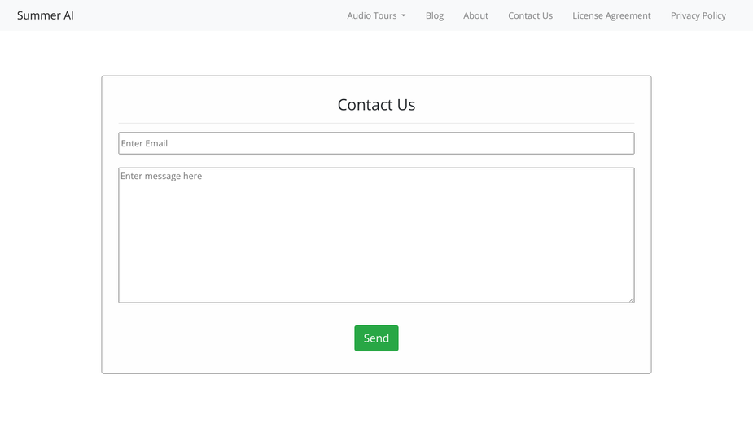Select Contact Us in the navigation bar

coord(530,15)
